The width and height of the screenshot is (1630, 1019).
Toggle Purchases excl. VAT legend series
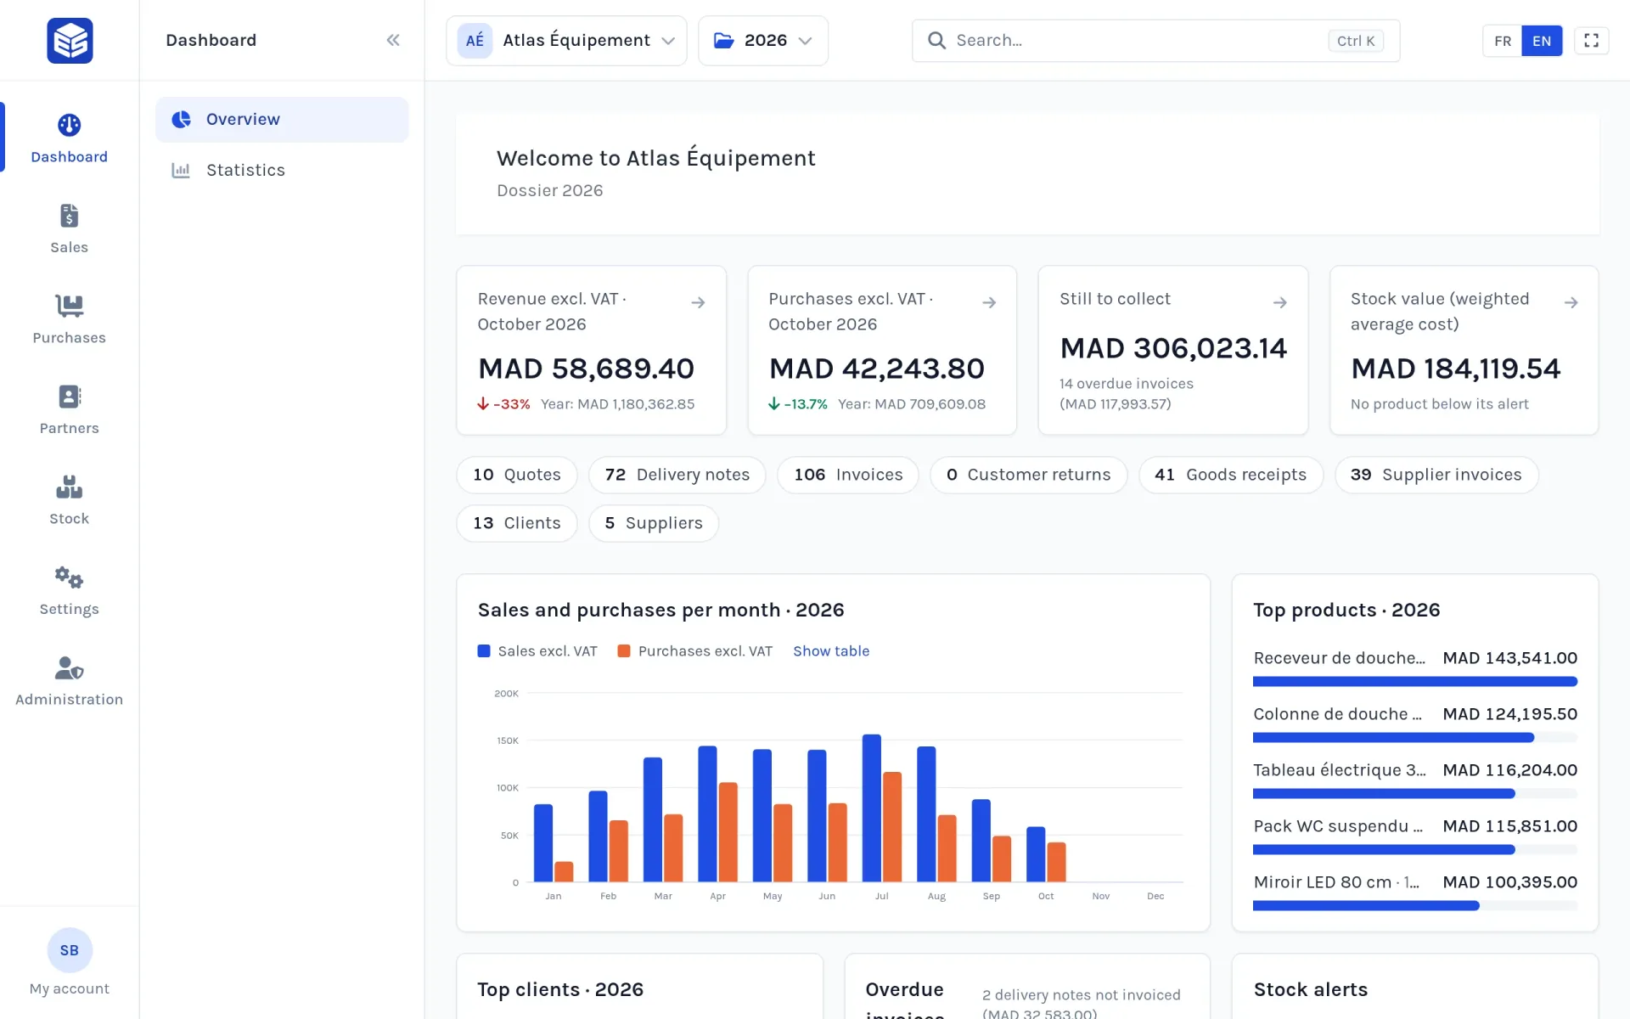[695, 651]
